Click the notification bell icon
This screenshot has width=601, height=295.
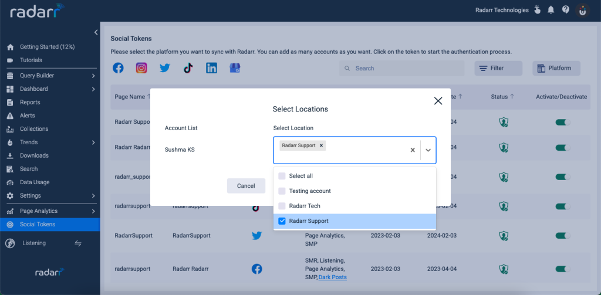point(551,10)
